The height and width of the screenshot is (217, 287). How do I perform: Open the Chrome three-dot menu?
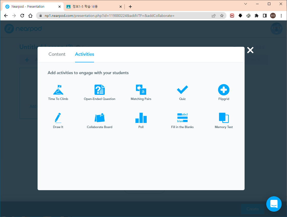[x=281, y=16]
